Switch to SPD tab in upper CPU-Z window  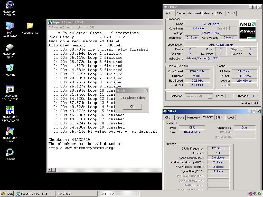tap(219, 13)
